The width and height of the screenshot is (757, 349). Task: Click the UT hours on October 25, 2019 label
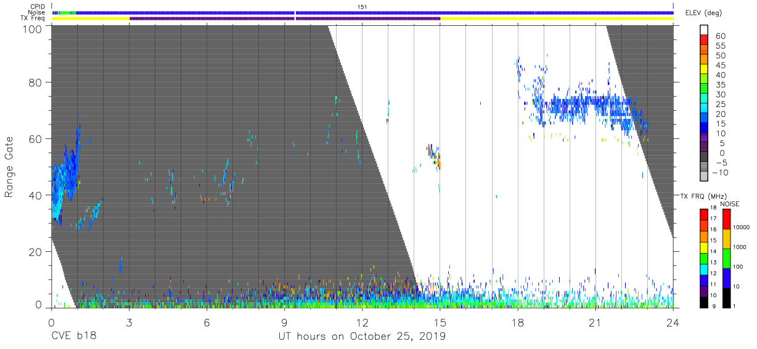tap(361, 336)
